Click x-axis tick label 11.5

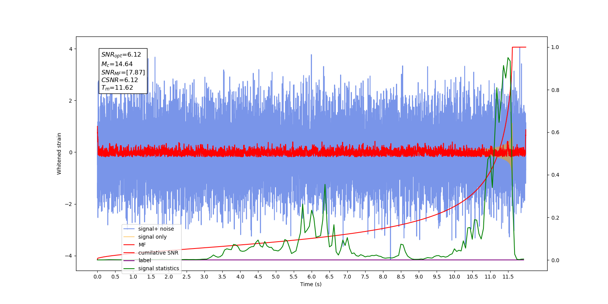point(508,277)
